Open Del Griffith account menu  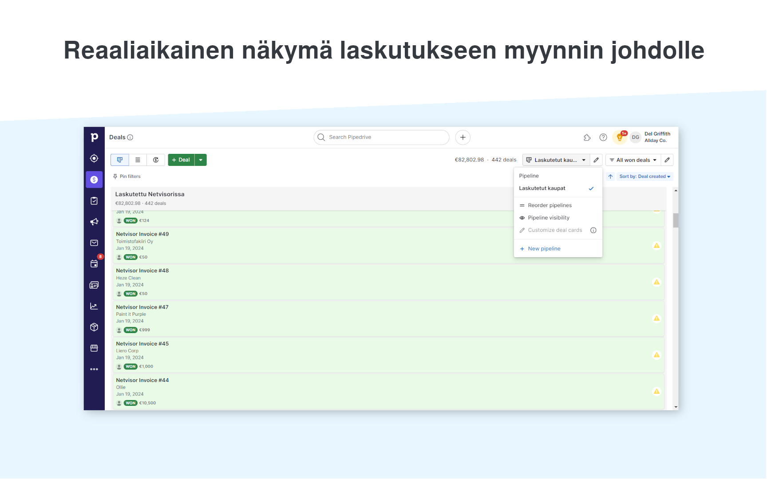point(657,137)
